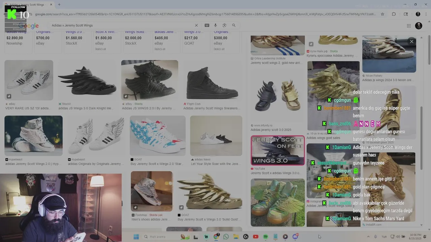The width and height of the screenshot is (431, 242).
Task: Open the Nixon Fishery js wings 2024 image
Action: coord(389,54)
